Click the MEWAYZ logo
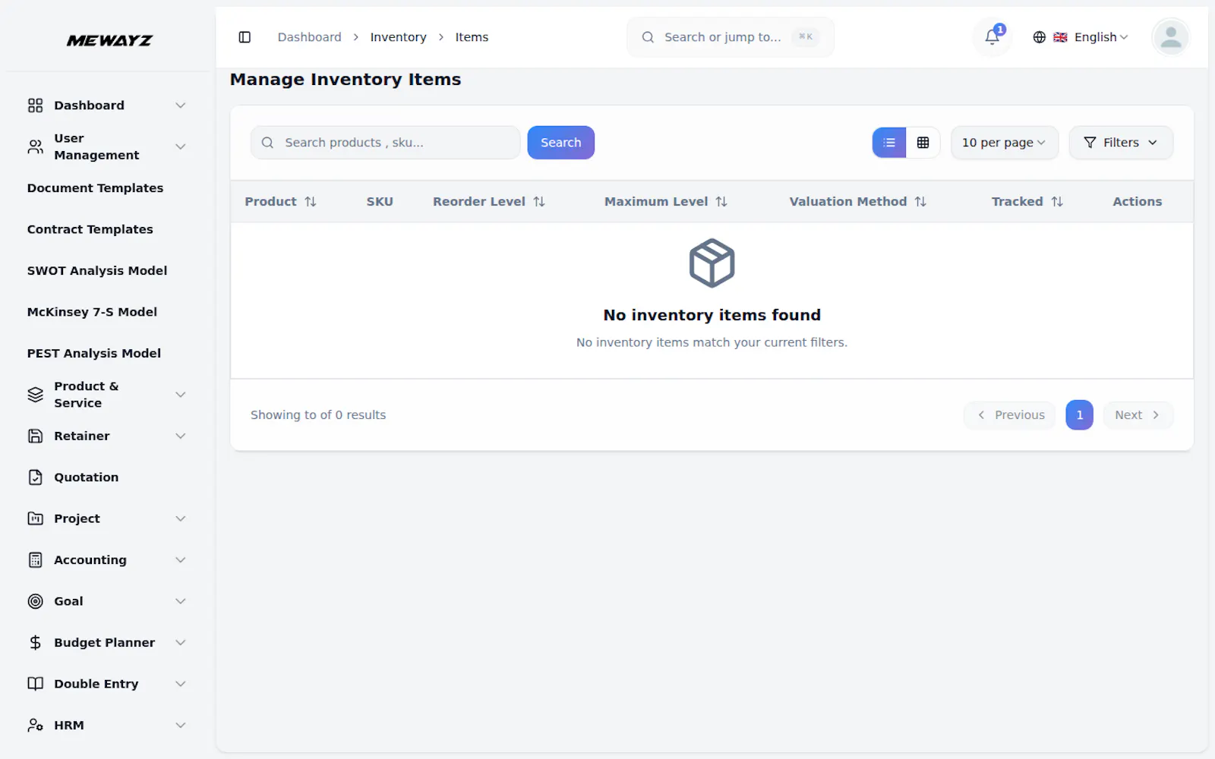The image size is (1215, 759). click(109, 40)
